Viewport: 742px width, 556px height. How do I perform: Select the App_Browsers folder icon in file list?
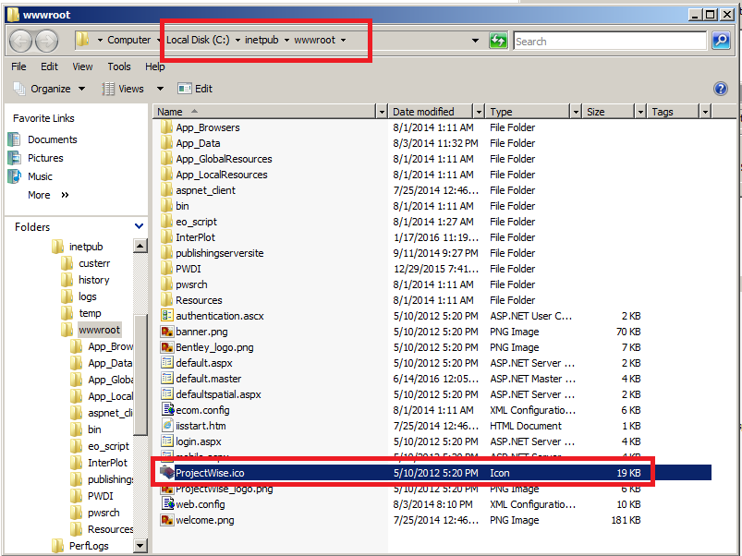(x=166, y=127)
